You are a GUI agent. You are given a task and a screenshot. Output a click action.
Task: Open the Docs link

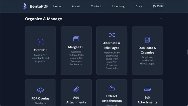tap(139, 6)
